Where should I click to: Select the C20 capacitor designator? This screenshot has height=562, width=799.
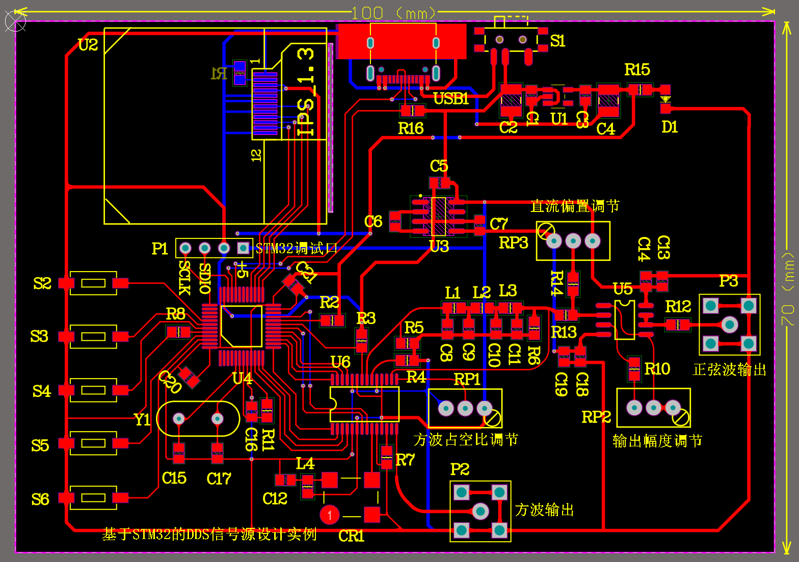[x=170, y=382]
